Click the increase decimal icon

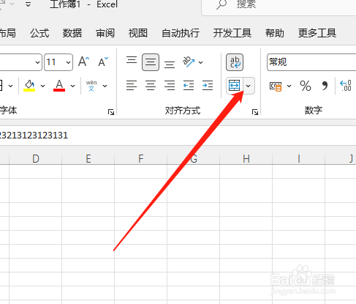(x=346, y=86)
